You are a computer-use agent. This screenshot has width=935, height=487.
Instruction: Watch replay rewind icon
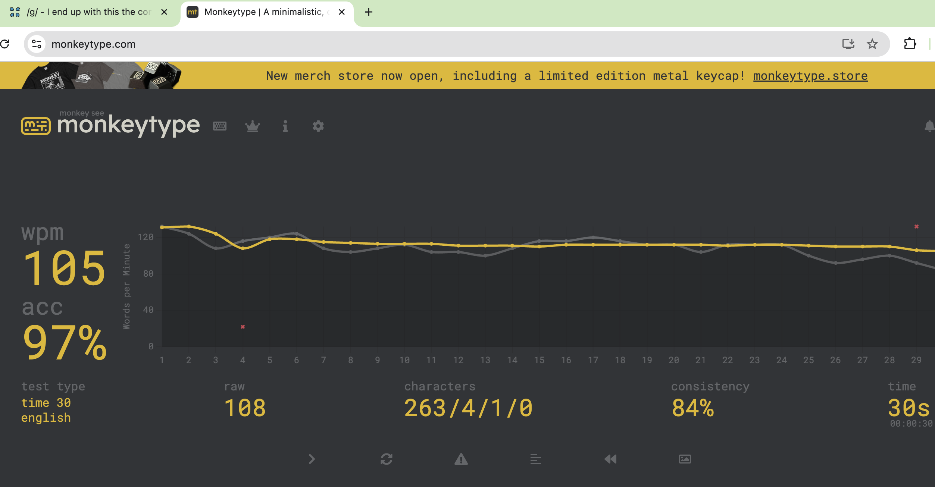tap(610, 459)
